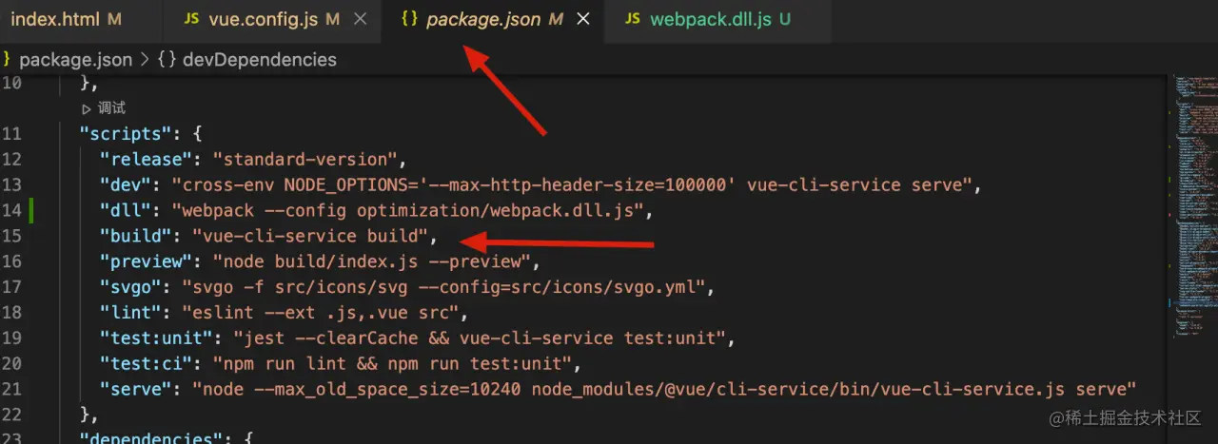The height and width of the screenshot is (444, 1218).
Task: Click the "preview" script key
Action: [x=145, y=261]
